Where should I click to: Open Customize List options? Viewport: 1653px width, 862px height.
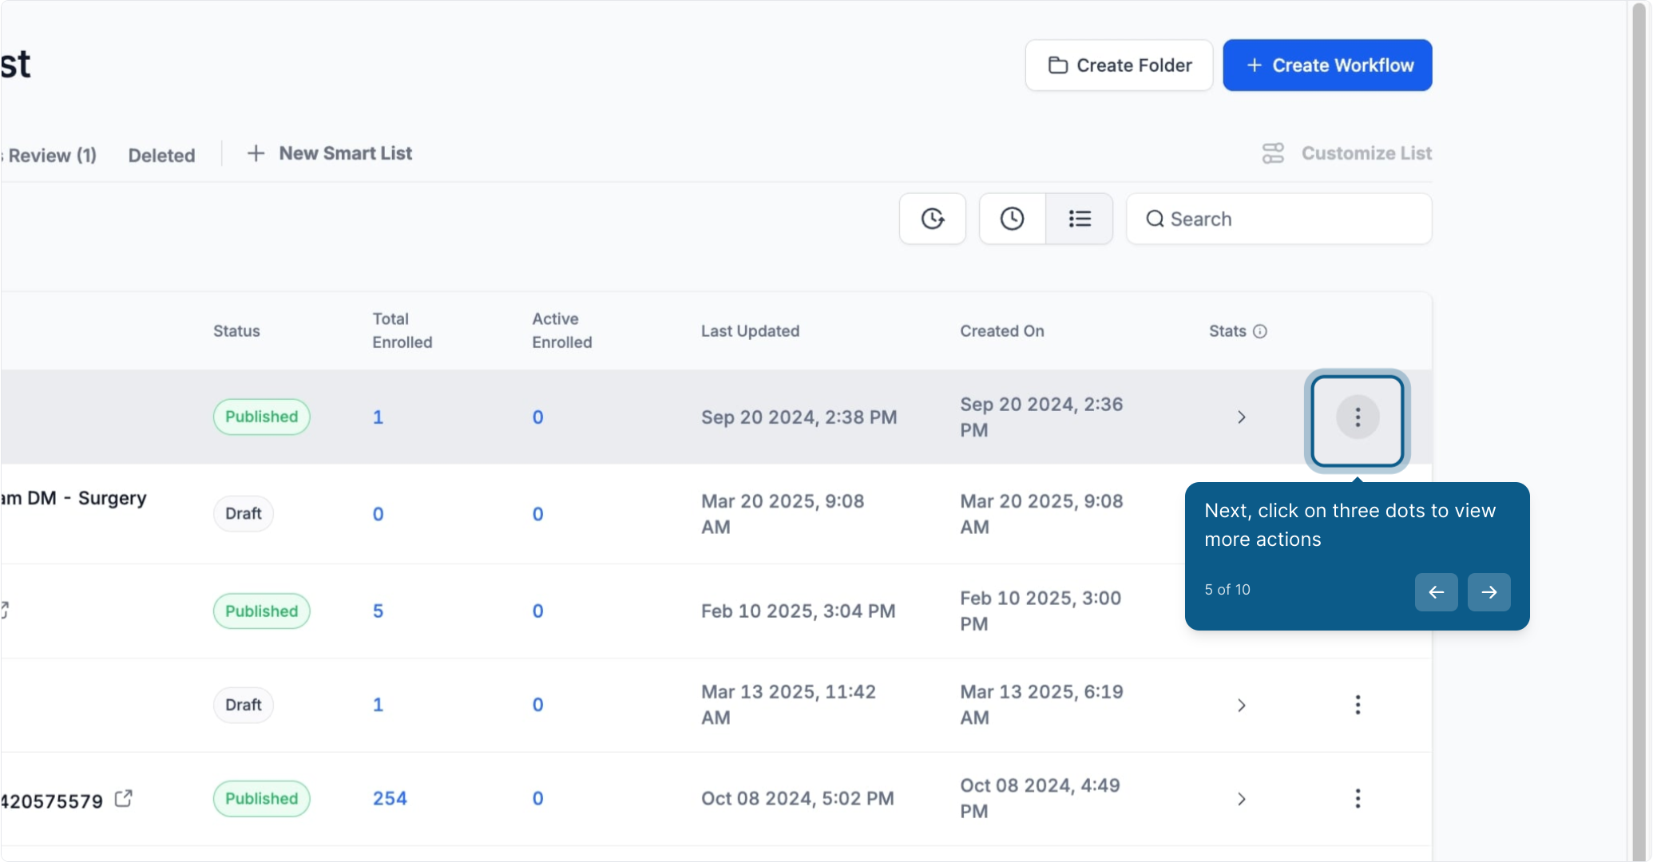(x=1346, y=153)
